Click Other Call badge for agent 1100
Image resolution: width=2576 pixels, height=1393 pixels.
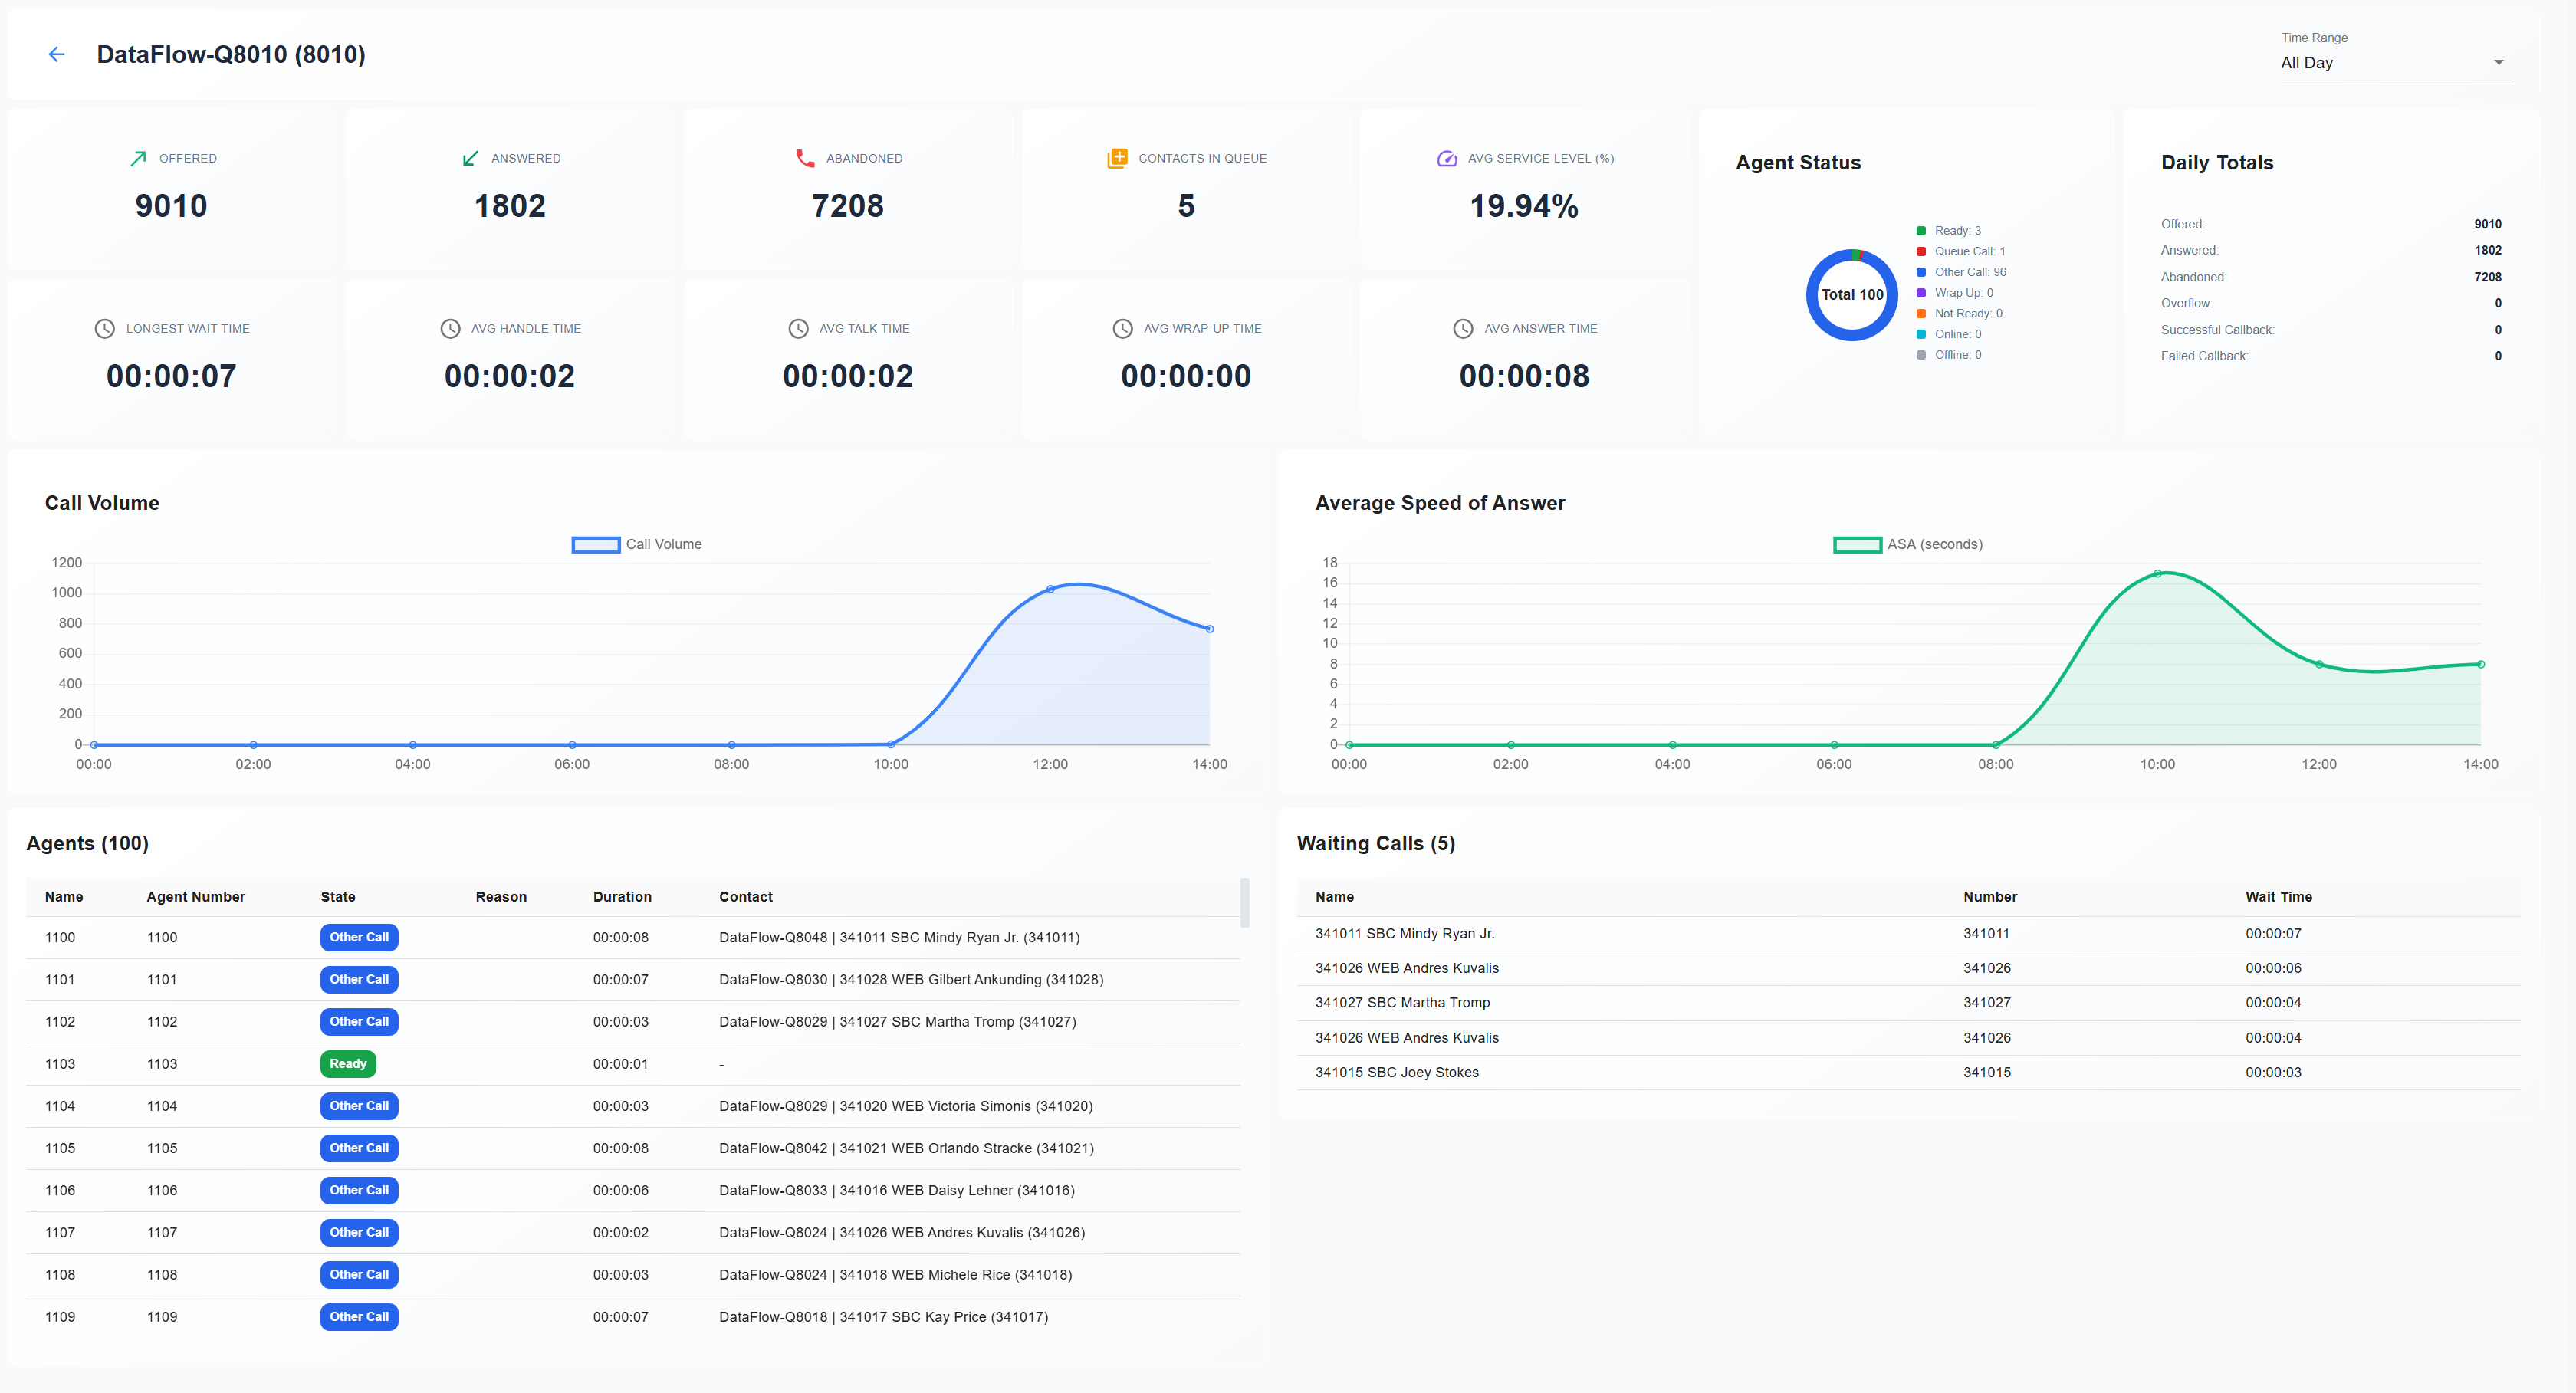click(359, 937)
